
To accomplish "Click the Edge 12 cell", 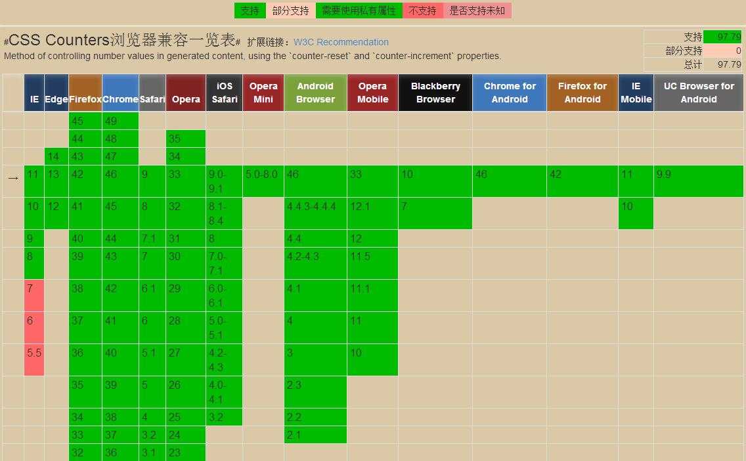I will point(56,213).
